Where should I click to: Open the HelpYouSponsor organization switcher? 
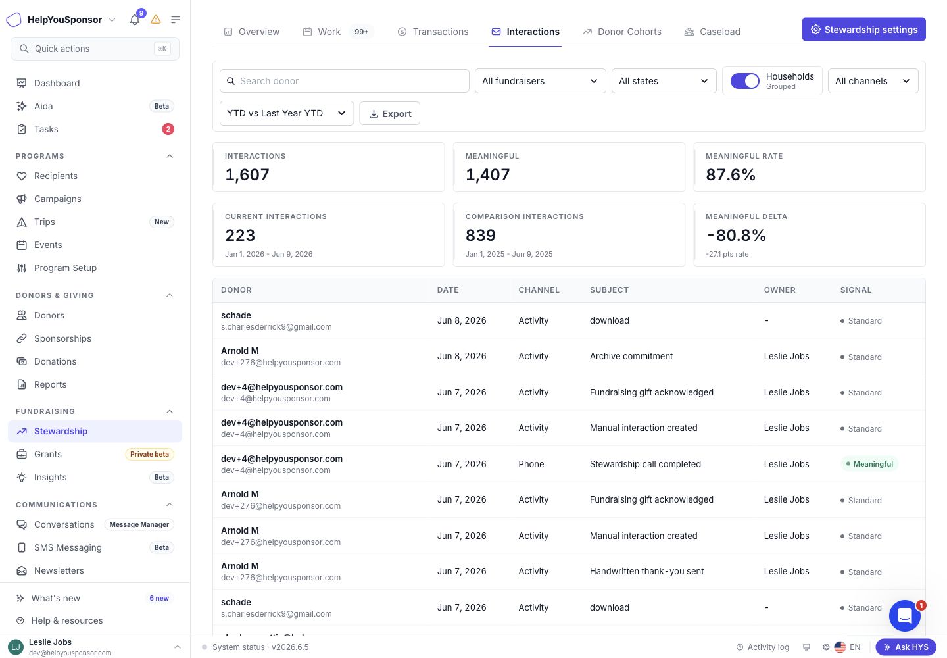(x=61, y=20)
